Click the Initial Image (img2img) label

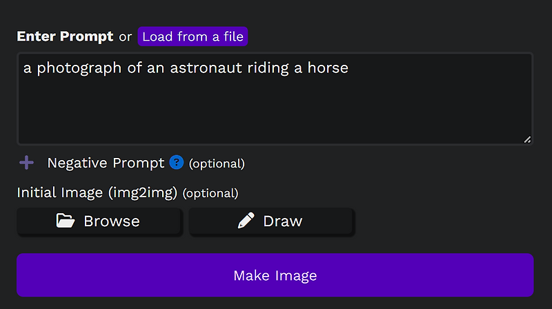click(97, 192)
